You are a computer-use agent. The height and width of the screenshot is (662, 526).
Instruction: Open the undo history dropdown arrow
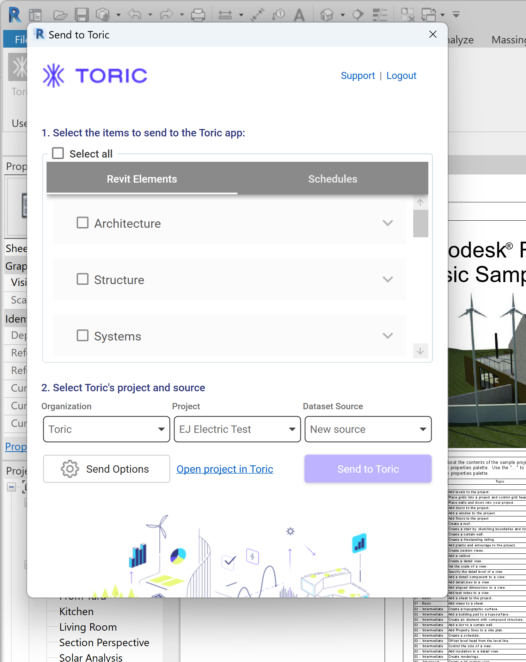[x=150, y=15]
